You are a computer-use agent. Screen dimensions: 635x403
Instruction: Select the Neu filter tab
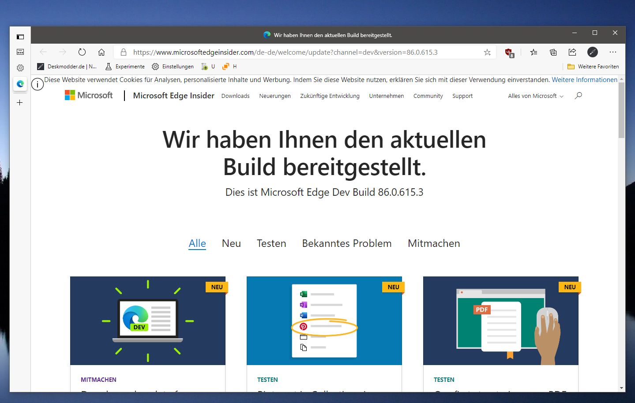tap(231, 243)
